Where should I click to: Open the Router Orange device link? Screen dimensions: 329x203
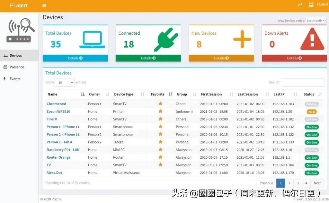tap(58, 157)
